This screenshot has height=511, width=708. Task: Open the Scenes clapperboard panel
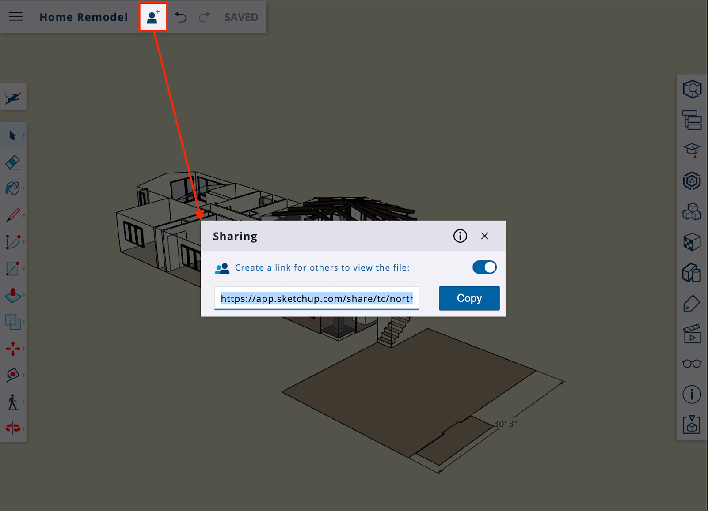[692, 334]
